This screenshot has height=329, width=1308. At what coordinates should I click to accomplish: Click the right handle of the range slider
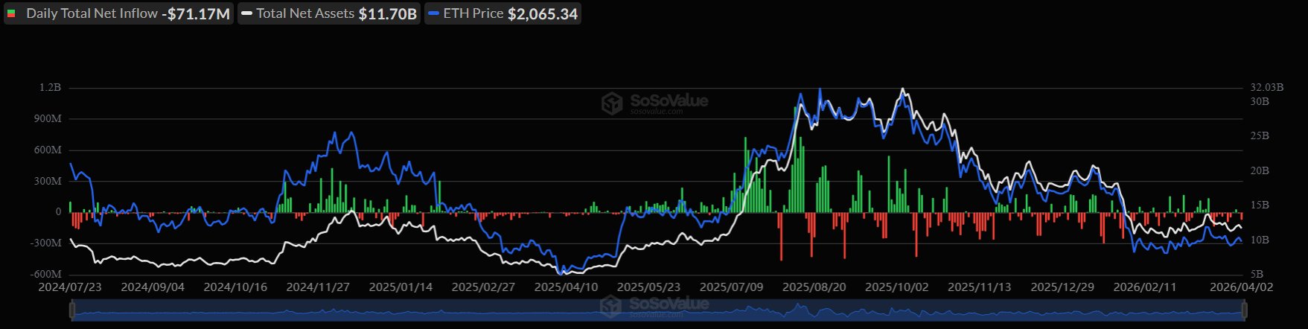point(1244,310)
